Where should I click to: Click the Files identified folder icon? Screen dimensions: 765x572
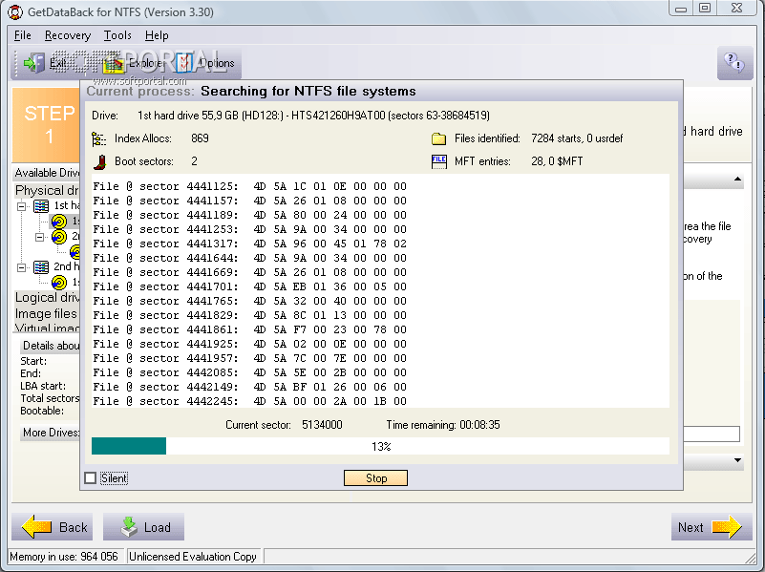click(438, 139)
